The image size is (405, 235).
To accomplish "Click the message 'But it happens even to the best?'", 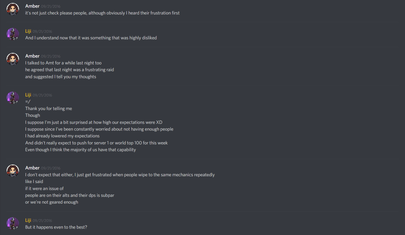I will tap(56, 227).
